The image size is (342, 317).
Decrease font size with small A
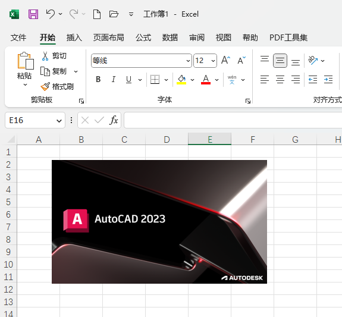pos(241,61)
